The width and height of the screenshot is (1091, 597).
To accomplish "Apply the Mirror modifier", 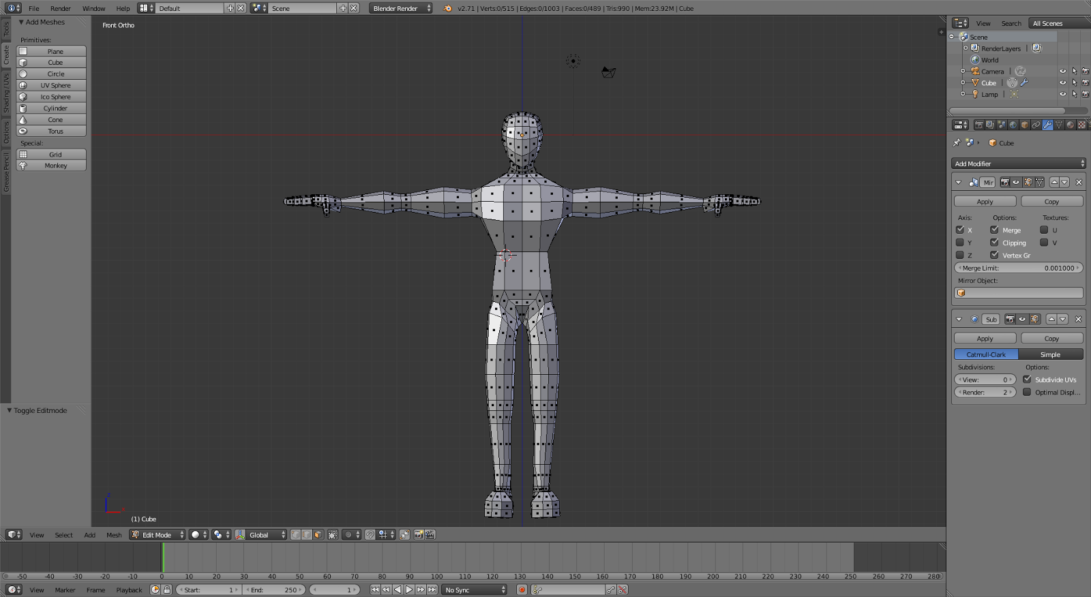I will [985, 202].
